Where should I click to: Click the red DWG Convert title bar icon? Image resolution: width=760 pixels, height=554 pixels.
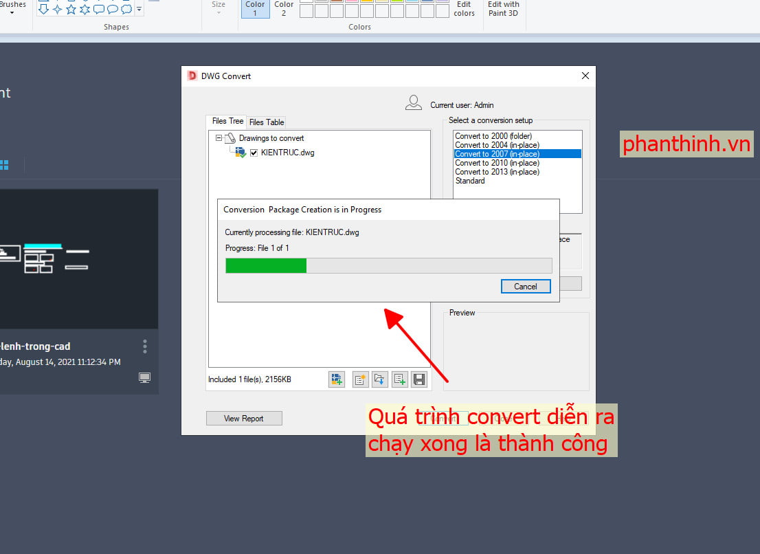pyautogui.click(x=192, y=76)
